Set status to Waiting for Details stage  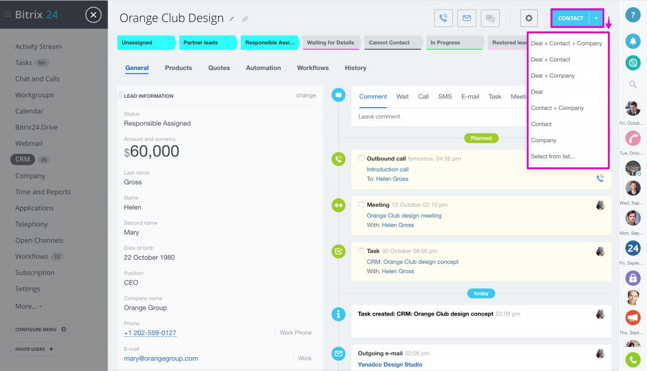pyautogui.click(x=331, y=42)
